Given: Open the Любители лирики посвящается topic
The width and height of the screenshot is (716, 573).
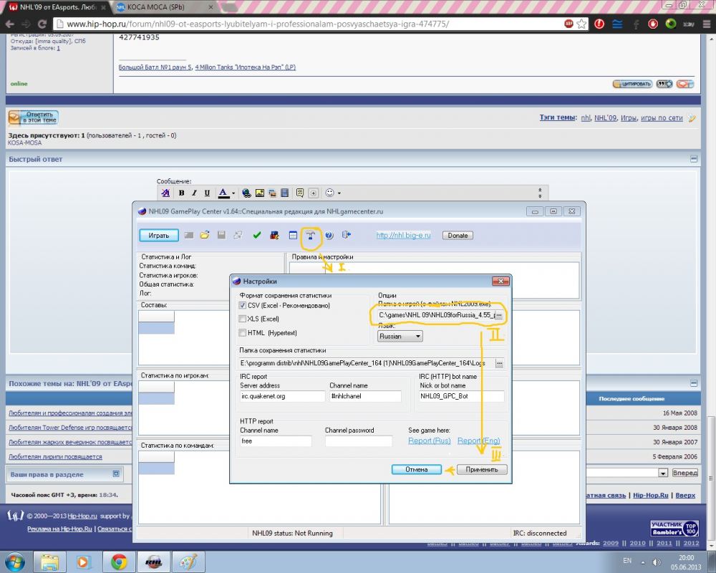Looking at the screenshot, I should coord(55,456).
